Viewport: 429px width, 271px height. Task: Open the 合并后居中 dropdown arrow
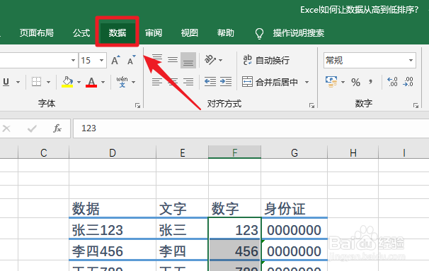point(307,82)
